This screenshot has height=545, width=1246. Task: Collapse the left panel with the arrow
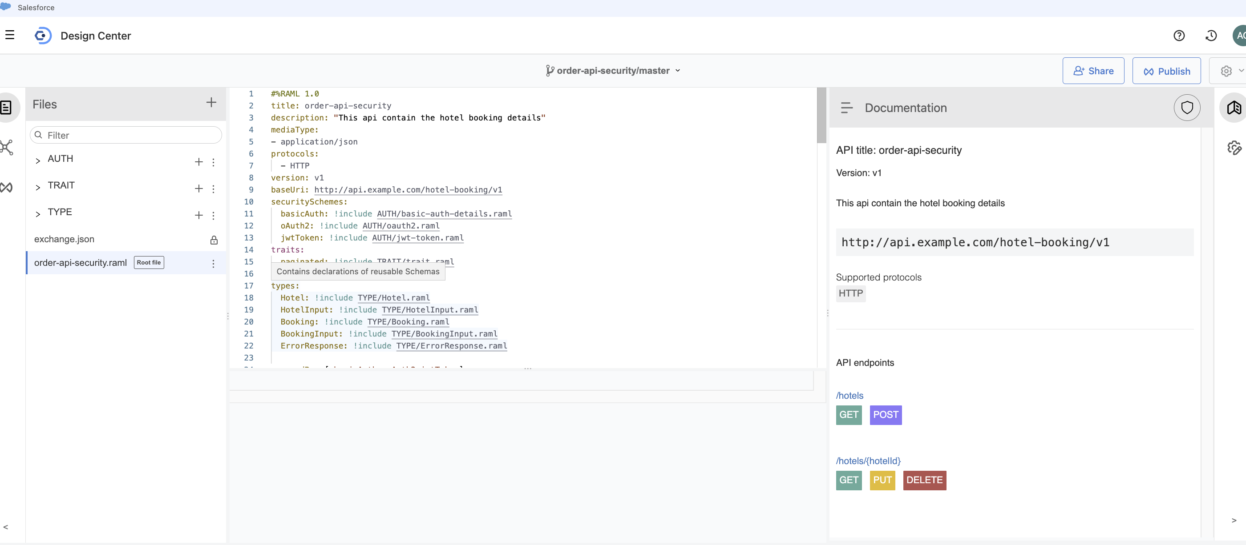point(6,527)
